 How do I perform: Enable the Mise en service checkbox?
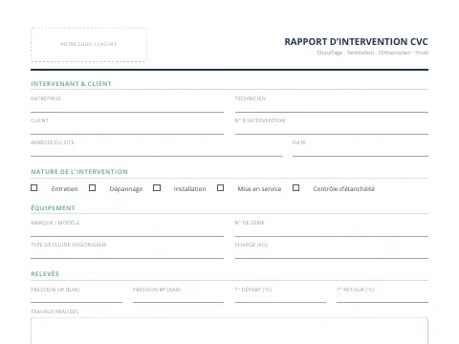[x=220, y=188]
